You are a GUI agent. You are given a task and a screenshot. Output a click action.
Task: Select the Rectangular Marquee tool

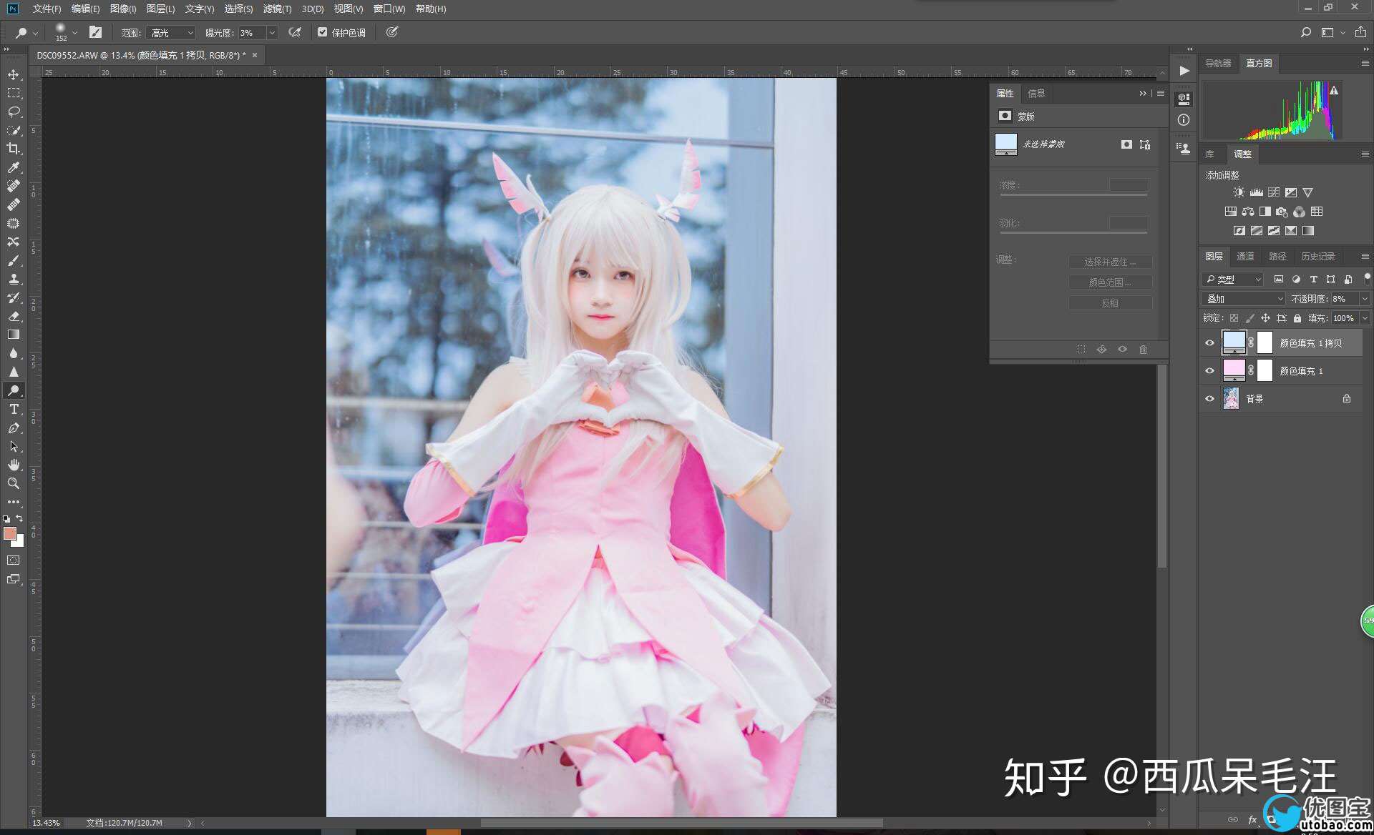tap(14, 93)
